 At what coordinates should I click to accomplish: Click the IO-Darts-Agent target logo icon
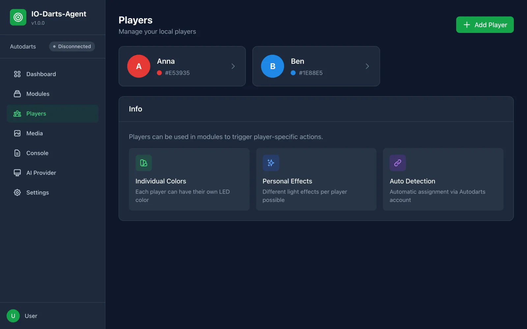(x=18, y=17)
